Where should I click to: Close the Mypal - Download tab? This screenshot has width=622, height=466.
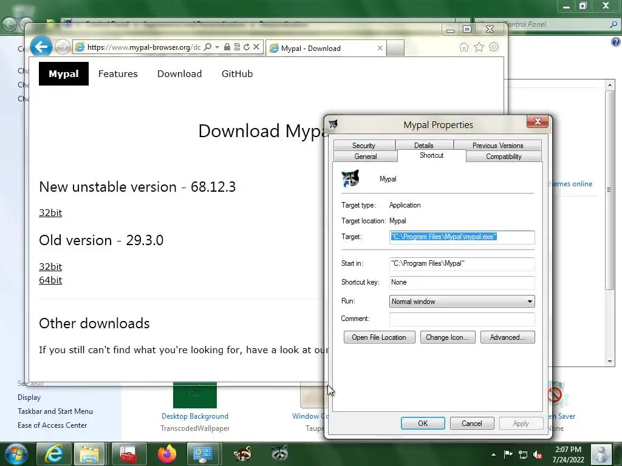tap(380, 48)
